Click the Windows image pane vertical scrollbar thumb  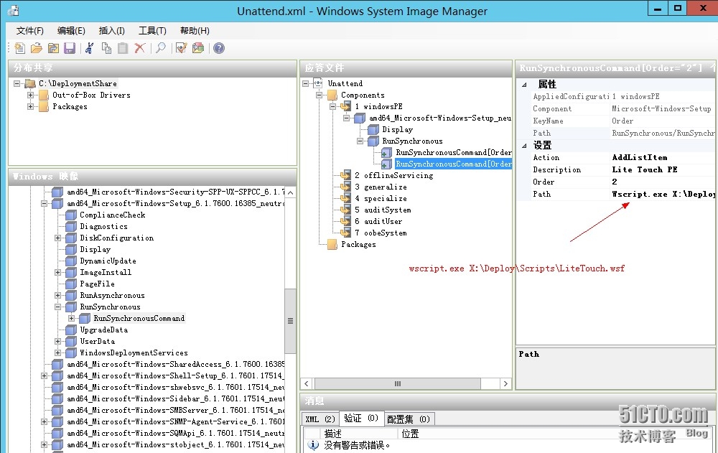pyautogui.click(x=290, y=321)
